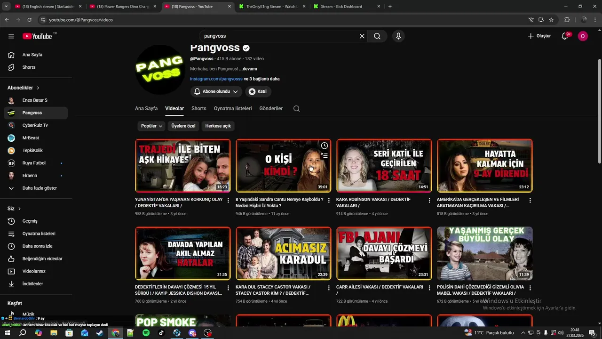
Task: Open the Popüler sort dropdown
Action: pyautogui.click(x=151, y=126)
